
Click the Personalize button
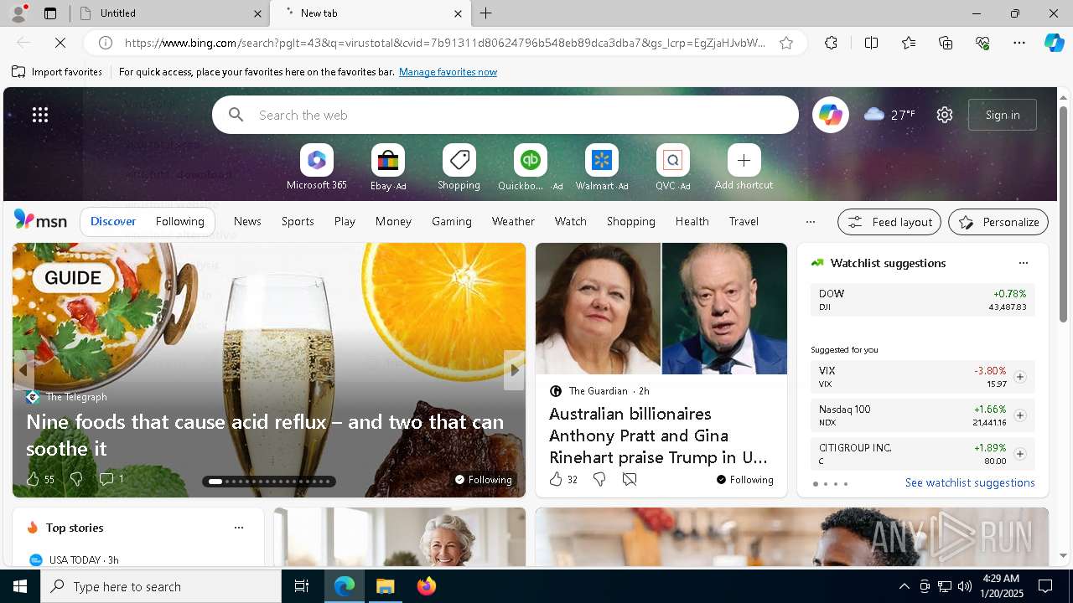(998, 222)
